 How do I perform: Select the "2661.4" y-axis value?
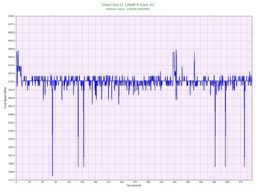(11, 106)
